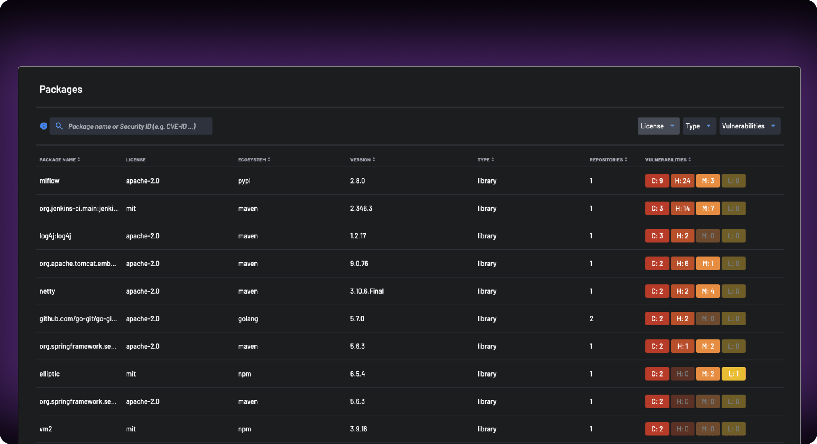
Task: Click the magnifier search icon
Action: pos(59,126)
